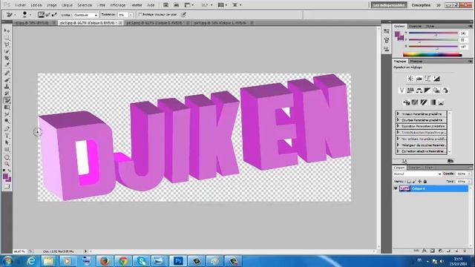Click the Windows Start button
The height and width of the screenshot is (267, 475).
(x=7, y=260)
